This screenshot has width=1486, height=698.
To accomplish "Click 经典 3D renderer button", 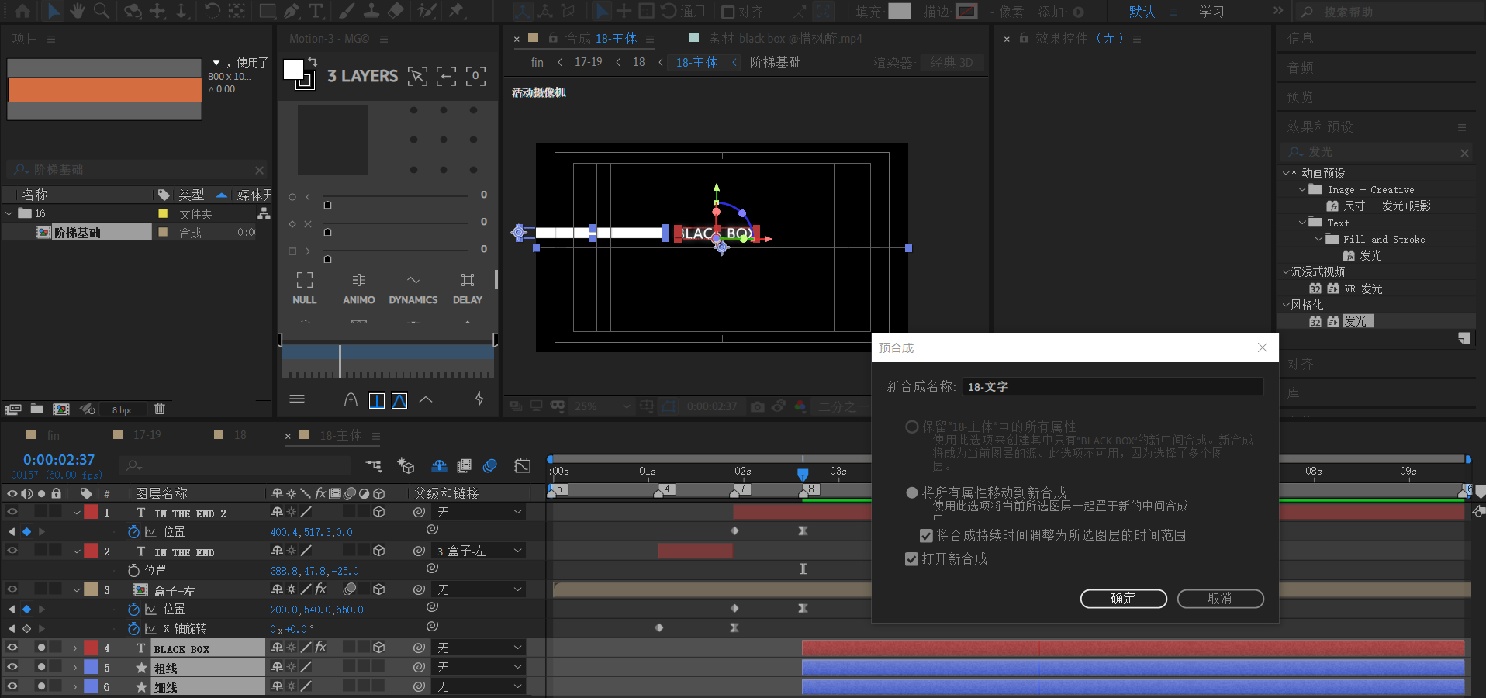I will coord(952,63).
